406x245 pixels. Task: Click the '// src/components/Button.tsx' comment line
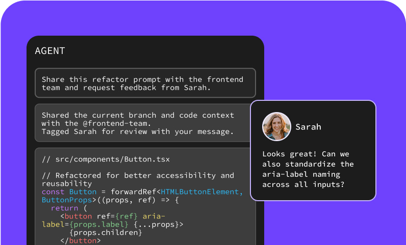pos(106,159)
